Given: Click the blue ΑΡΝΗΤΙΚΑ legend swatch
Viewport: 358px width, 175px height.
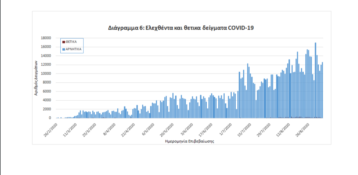Looking at the screenshot, I should pos(64,49).
